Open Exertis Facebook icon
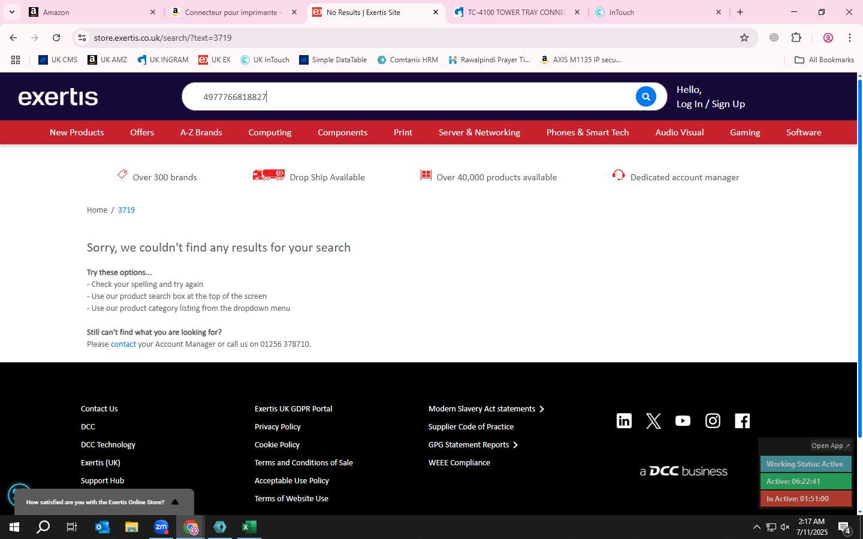The image size is (863, 539). pyautogui.click(x=742, y=420)
